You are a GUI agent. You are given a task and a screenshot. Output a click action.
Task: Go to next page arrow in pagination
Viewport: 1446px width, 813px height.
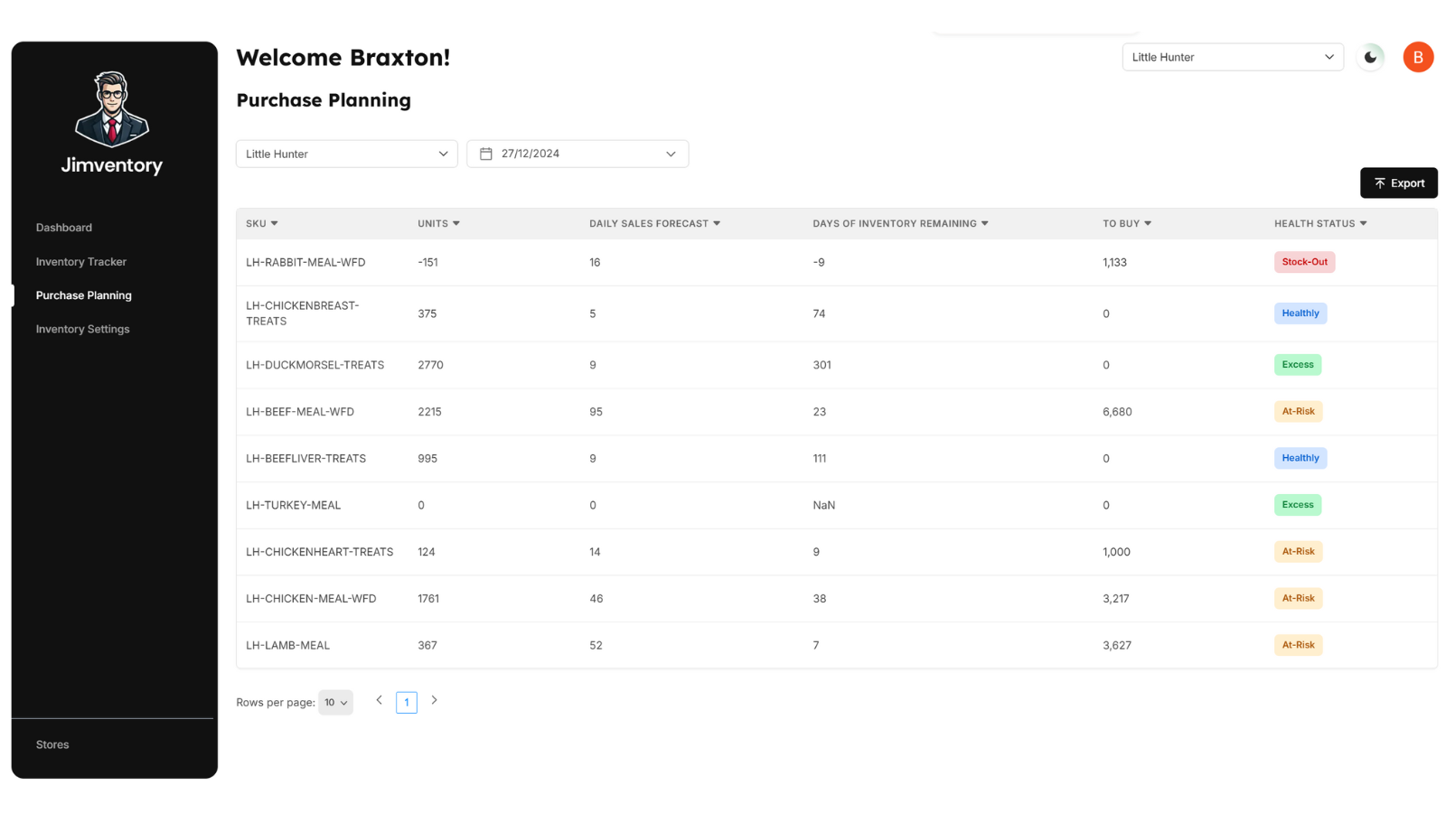[435, 700]
